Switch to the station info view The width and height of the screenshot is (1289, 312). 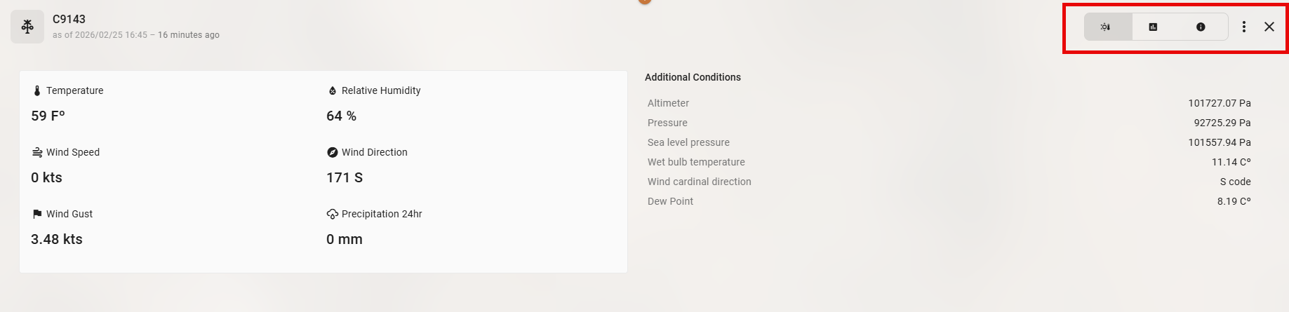(x=1201, y=27)
